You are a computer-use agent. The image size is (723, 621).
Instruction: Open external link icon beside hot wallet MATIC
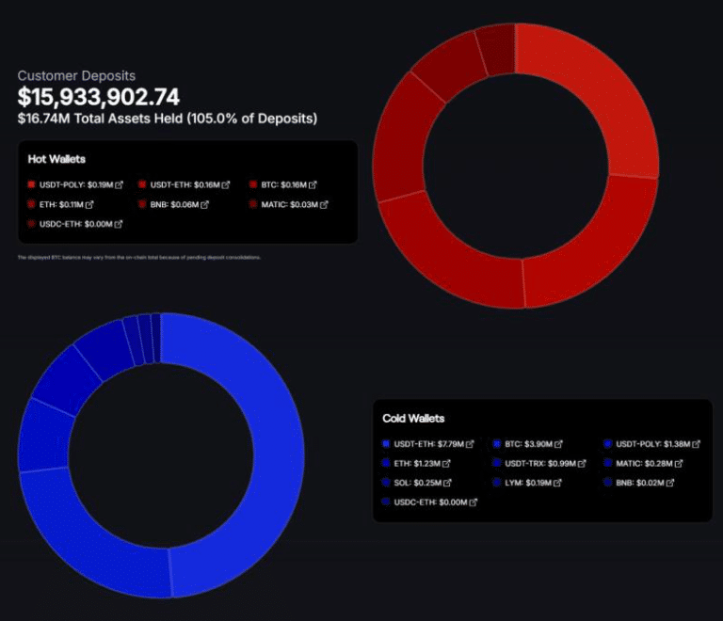tap(324, 204)
